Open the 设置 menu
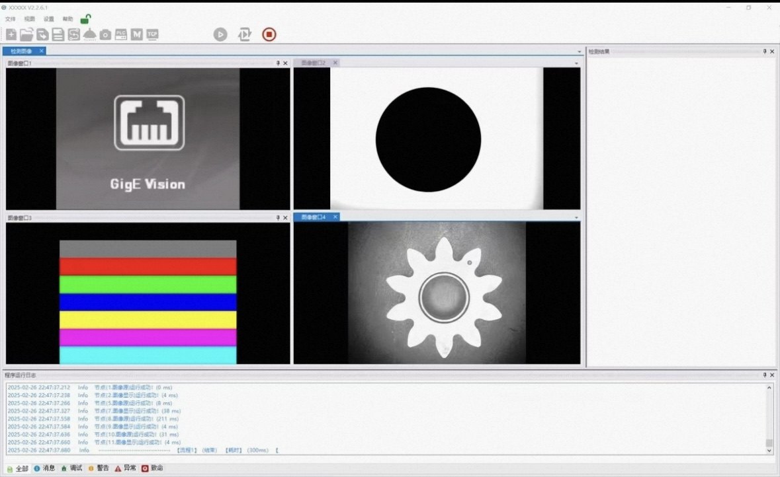Screen dimensions: 780x477 (x=49, y=19)
